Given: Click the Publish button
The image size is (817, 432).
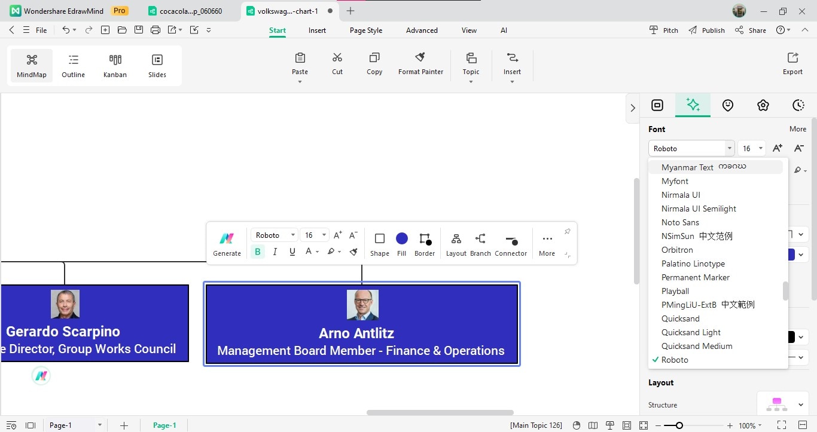Looking at the screenshot, I should 707,30.
